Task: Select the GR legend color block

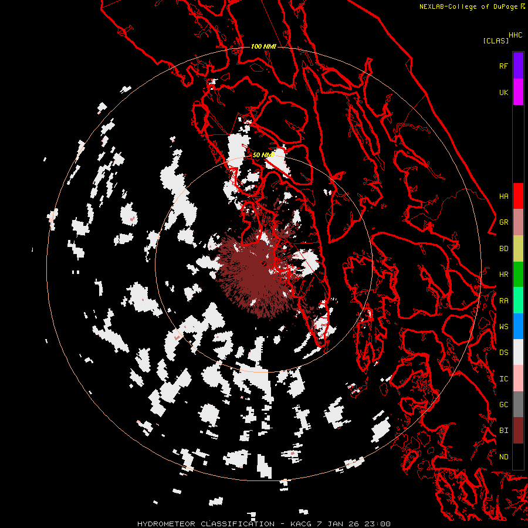Action: (518, 222)
